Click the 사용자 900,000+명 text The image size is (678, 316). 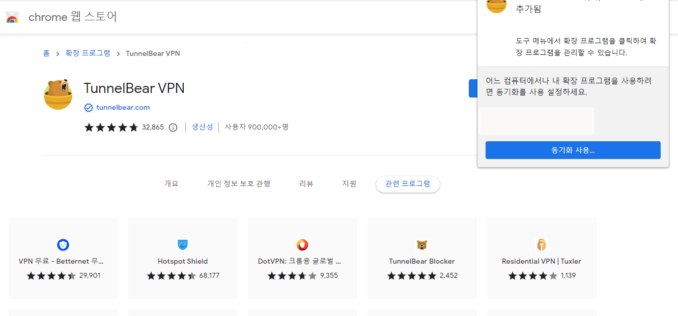(x=257, y=127)
